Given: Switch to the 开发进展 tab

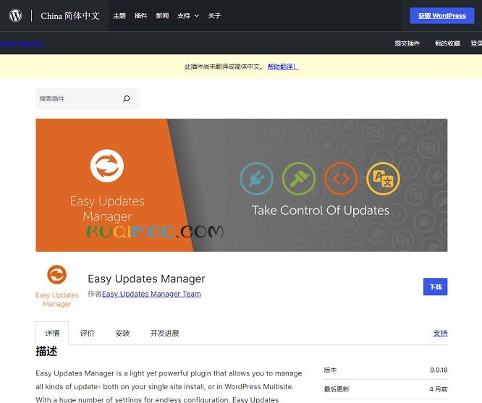Looking at the screenshot, I should click(x=165, y=334).
